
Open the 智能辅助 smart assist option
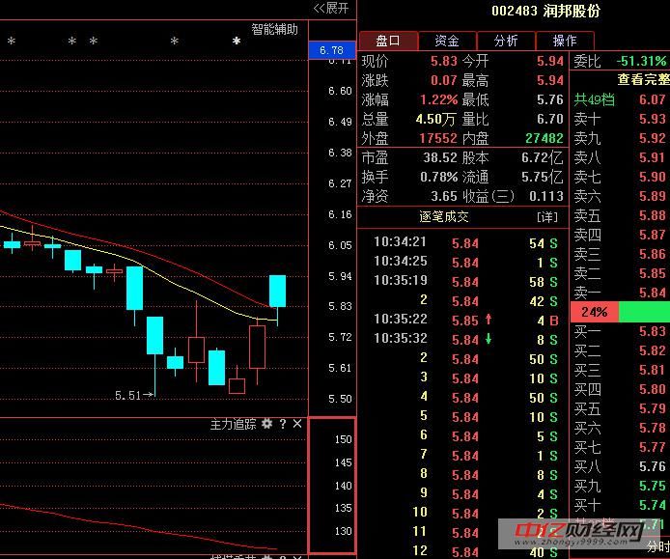coord(274,29)
